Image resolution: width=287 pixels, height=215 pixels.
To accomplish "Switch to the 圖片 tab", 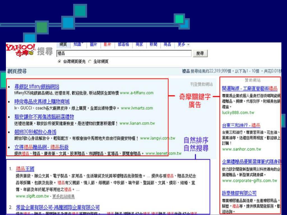I will pos(93,45).
